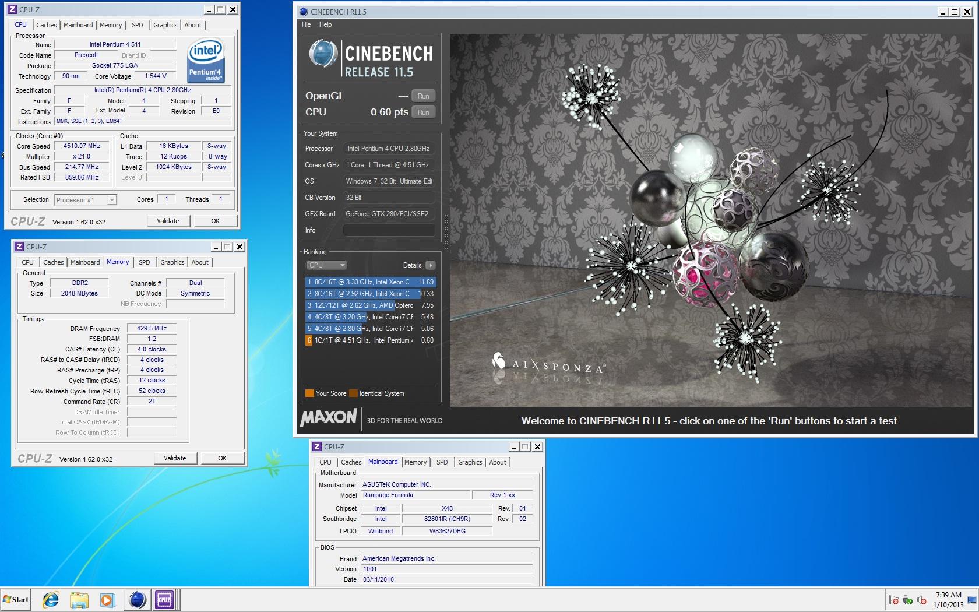979x612 pixels.
Task: Open About tab in Mainboard CPU-Z window
Action: [x=498, y=462]
